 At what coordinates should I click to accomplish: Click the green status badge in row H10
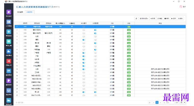pos(129,56)
